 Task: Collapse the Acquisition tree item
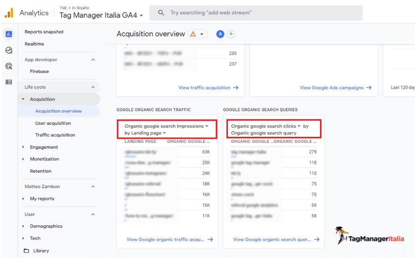point(23,99)
